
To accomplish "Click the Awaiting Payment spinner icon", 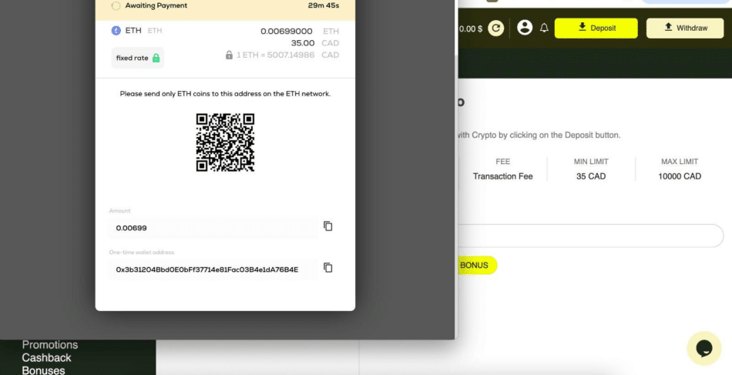I will [116, 5].
